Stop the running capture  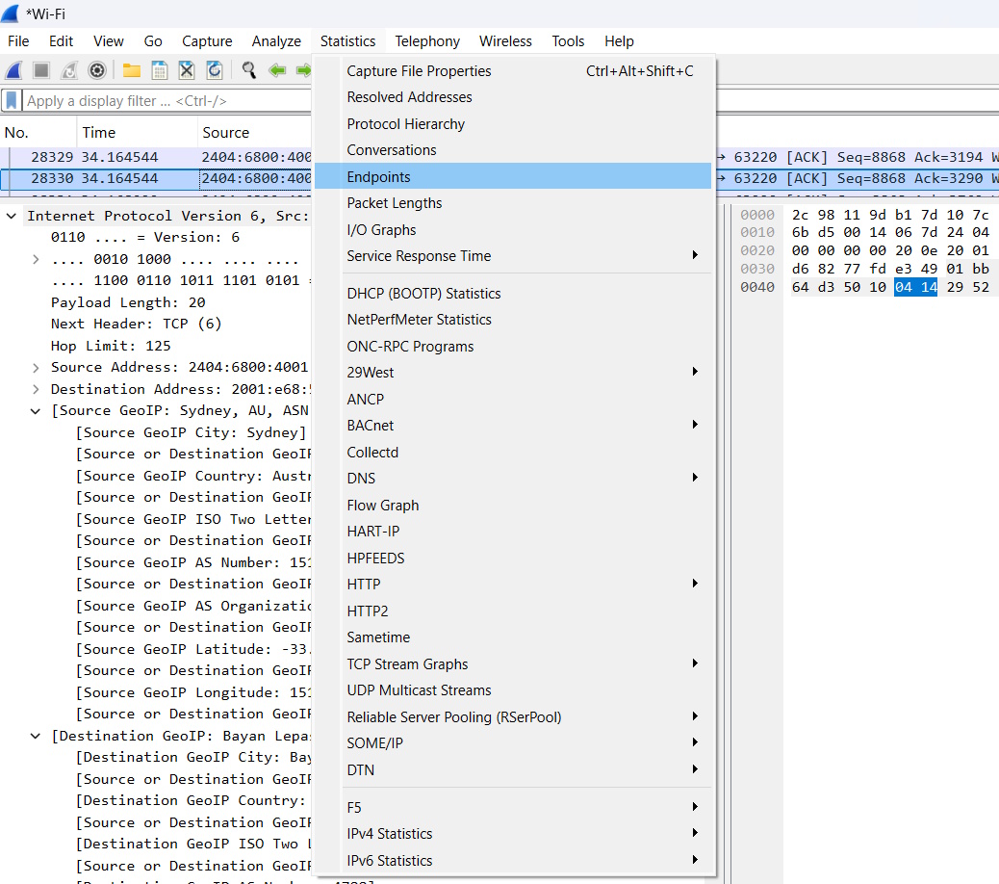(x=41, y=70)
